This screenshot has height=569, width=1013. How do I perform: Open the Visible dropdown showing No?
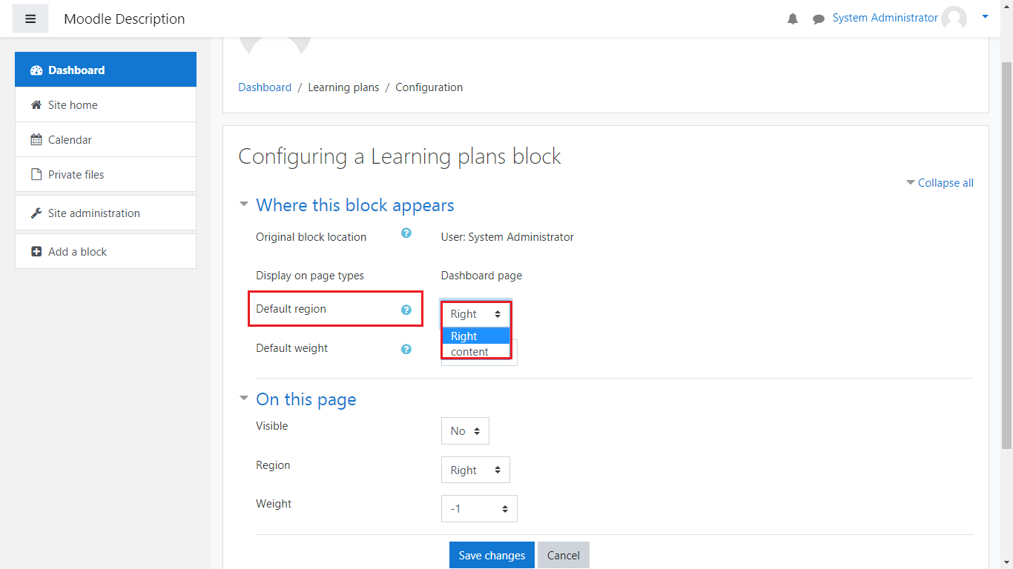(x=465, y=431)
